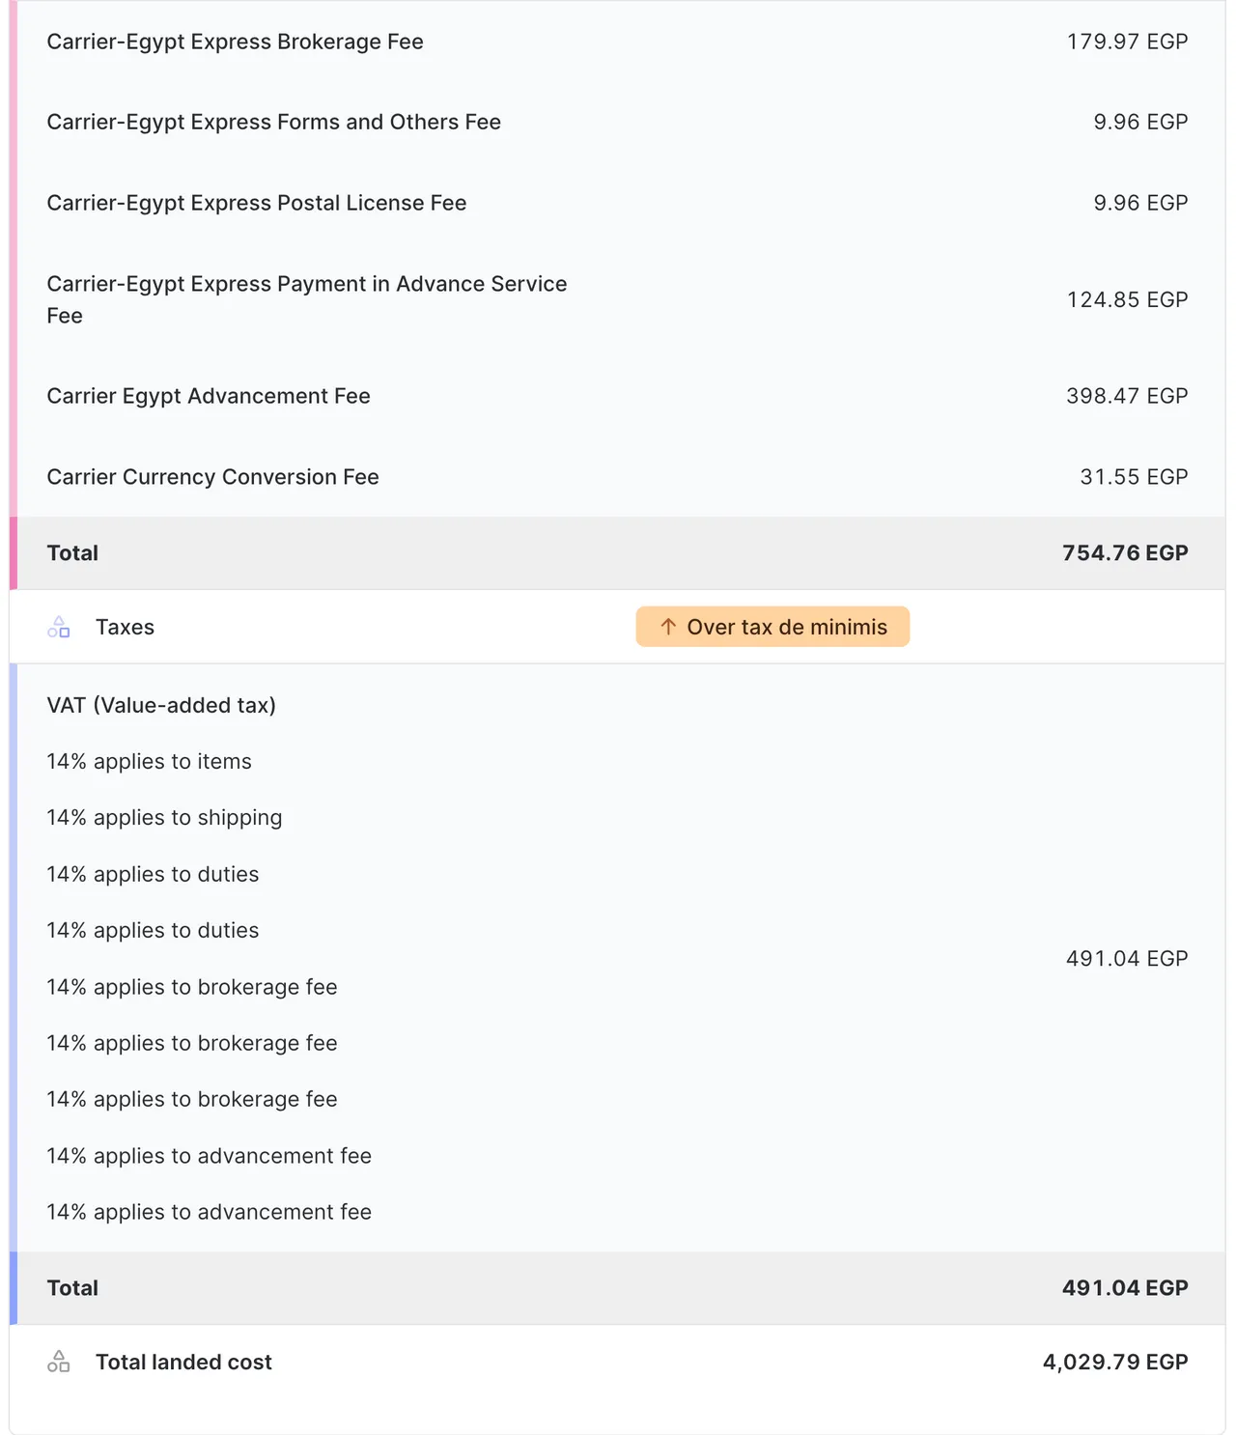Select the Total landed cost row
Image resolution: width=1236 pixels, height=1435 pixels.
(x=618, y=1362)
